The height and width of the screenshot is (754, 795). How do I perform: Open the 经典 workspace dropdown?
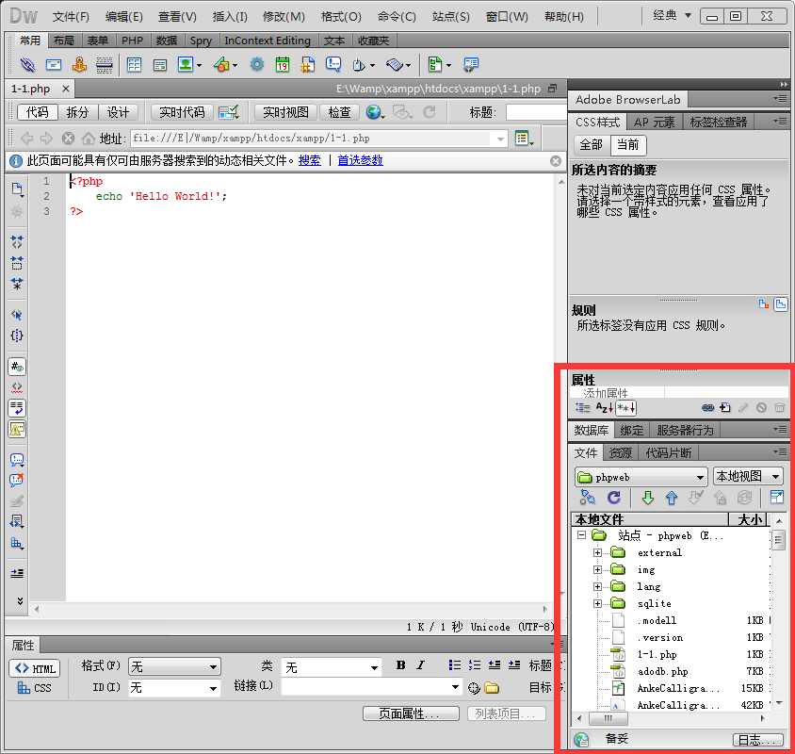(x=672, y=16)
